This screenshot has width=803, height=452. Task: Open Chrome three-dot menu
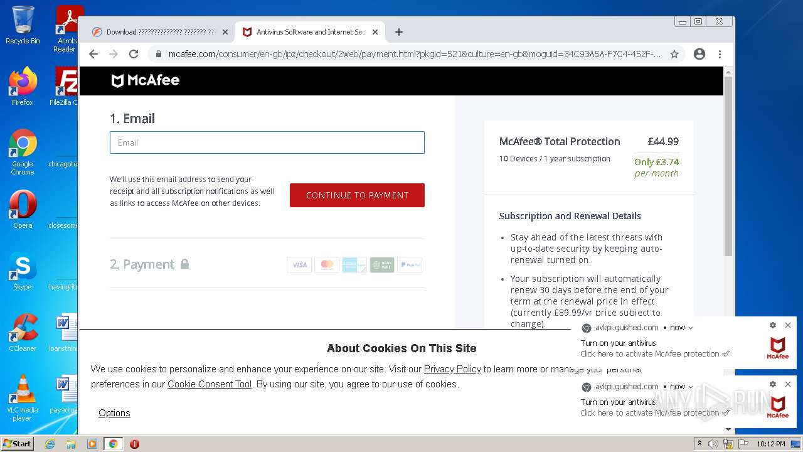[720, 54]
